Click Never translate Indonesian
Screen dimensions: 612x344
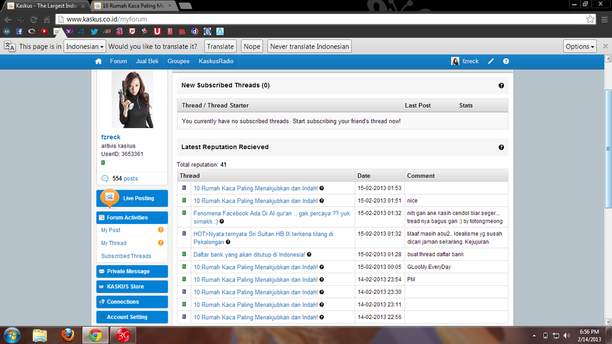tap(309, 46)
